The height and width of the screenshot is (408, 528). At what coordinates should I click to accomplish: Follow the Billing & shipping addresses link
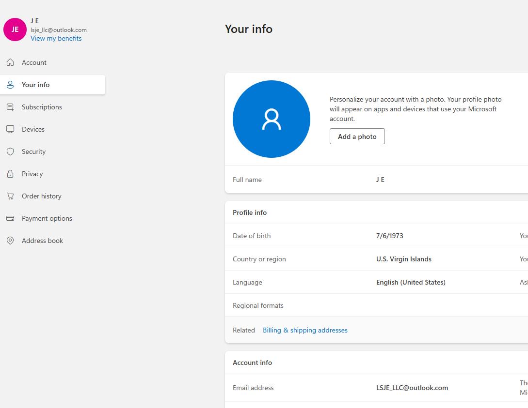(x=305, y=330)
